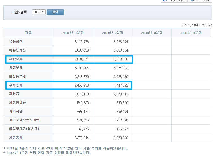Click the 유동자산 row label
224x157 pixels.
(x=16, y=41)
